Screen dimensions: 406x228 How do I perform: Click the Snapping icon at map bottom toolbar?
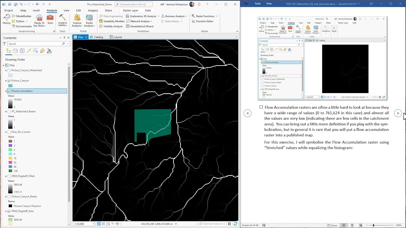99,224
